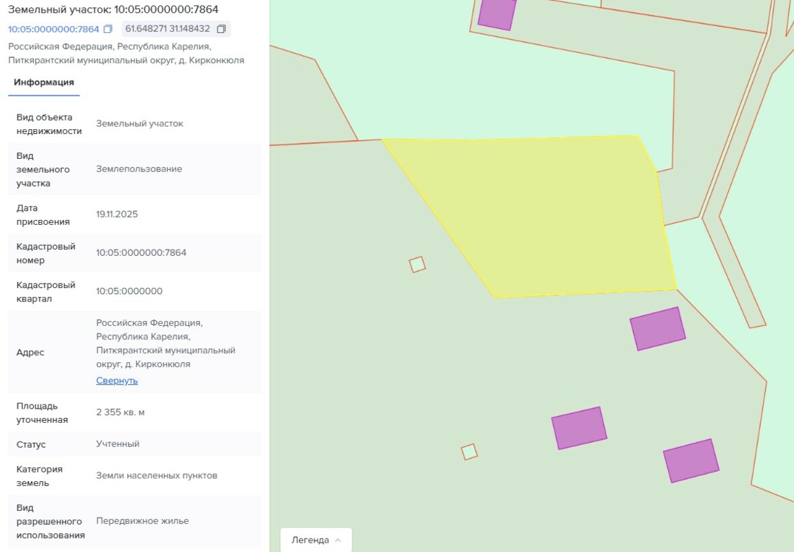Click the small square outline near the map bottom
Viewport: 794px width, 552px height.
pyautogui.click(x=469, y=452)
